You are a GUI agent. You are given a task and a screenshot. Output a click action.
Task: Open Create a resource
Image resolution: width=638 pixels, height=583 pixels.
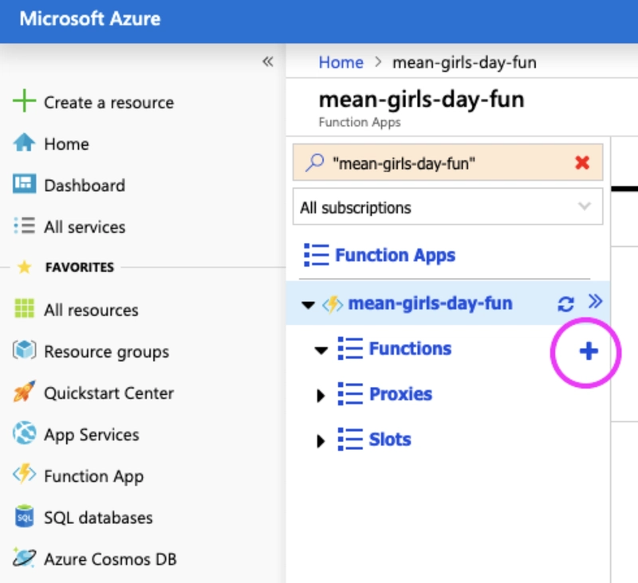(x=108, y=103)
